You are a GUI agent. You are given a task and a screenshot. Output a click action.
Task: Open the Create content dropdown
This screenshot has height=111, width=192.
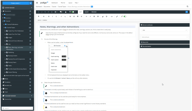click(x=16, y=3)
